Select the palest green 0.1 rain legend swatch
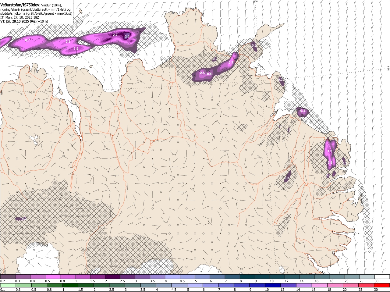Screen dimensions: 390x292 (8, 285)
